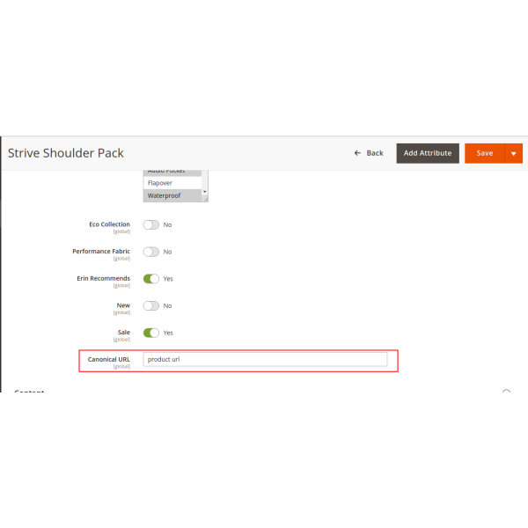Image resolution: width=528 pixels, height=528 pixels.
Task: Click into the Canonical URL field
Action: coord(265,359)
